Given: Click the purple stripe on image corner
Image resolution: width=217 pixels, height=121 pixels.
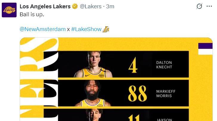Looking at the screenshot, I should coord(205,46).
